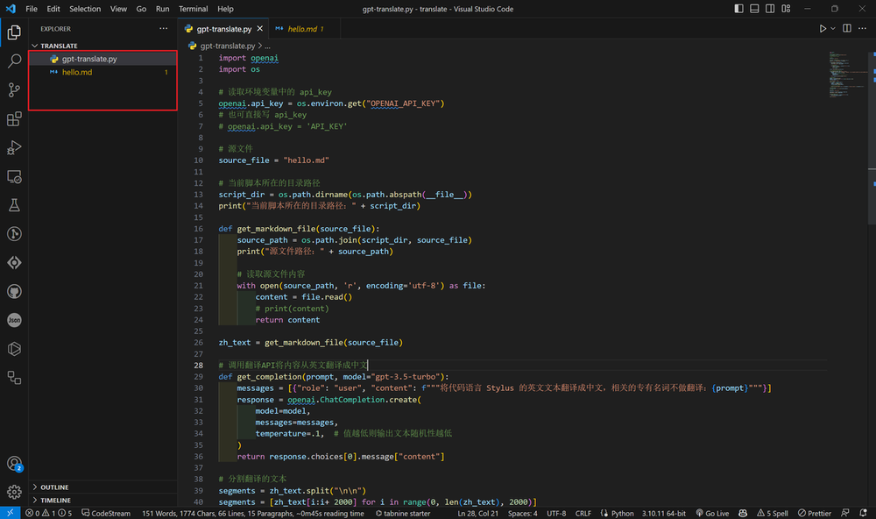This screenshot has height=519, width=876.
Task: Switch to the hello.md tab
Action: pos(302,29)
